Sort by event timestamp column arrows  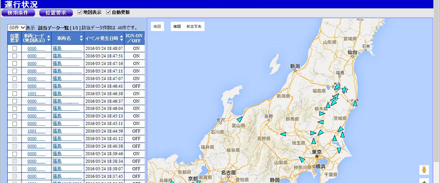pos(120,38)
